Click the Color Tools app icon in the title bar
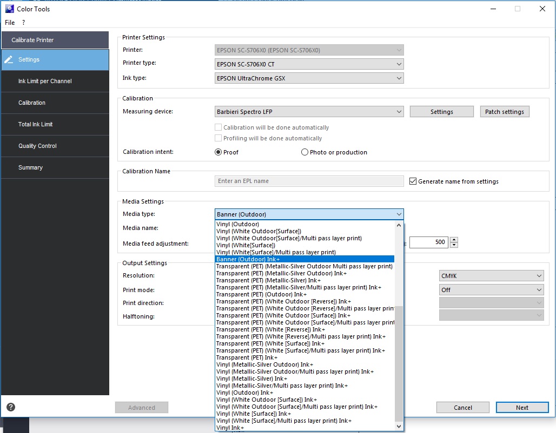The image size is (556, 433). 9,9
